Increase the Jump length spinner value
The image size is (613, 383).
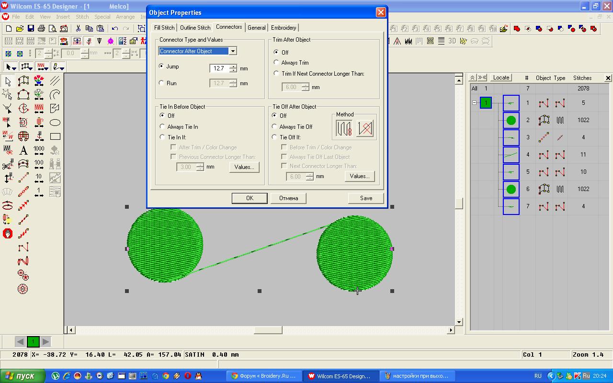[x=233, y=66]
